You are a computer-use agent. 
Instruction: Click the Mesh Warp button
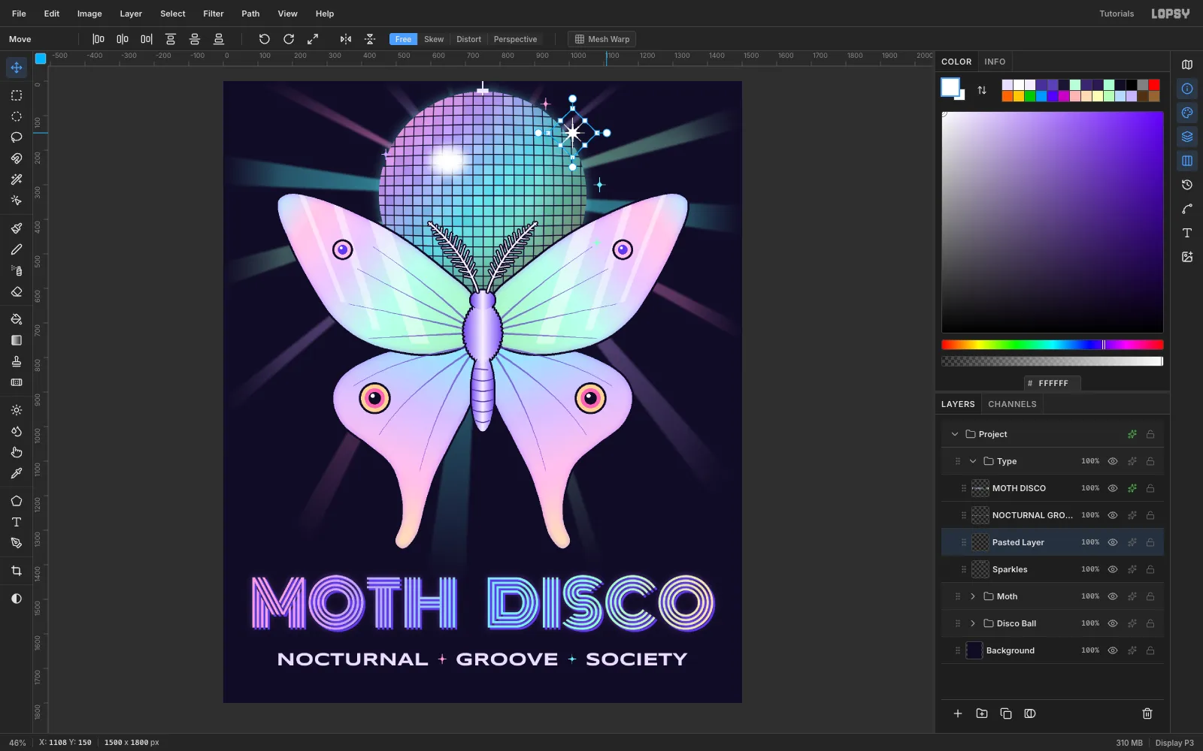[x=601, y=39]
